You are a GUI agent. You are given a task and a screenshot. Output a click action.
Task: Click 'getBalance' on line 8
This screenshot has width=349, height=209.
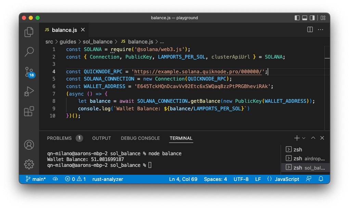click(205, 101)
